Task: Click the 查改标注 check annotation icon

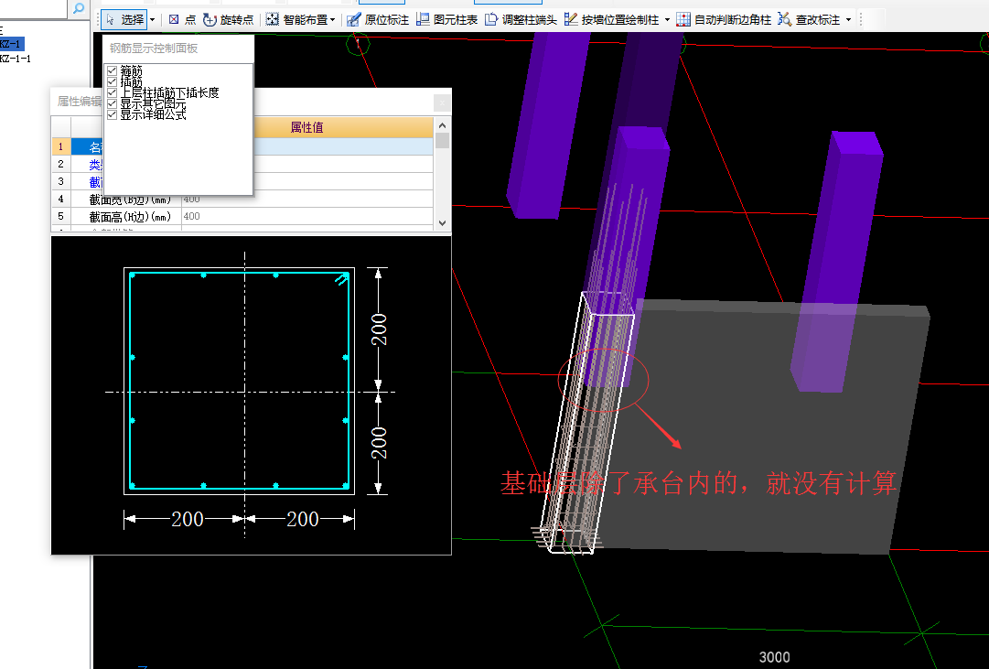Action: pos(784,19)
